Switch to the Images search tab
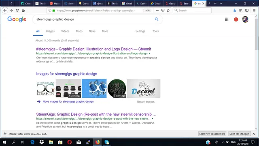Viewport: 259px width, 146px height. tap(50, 31)
